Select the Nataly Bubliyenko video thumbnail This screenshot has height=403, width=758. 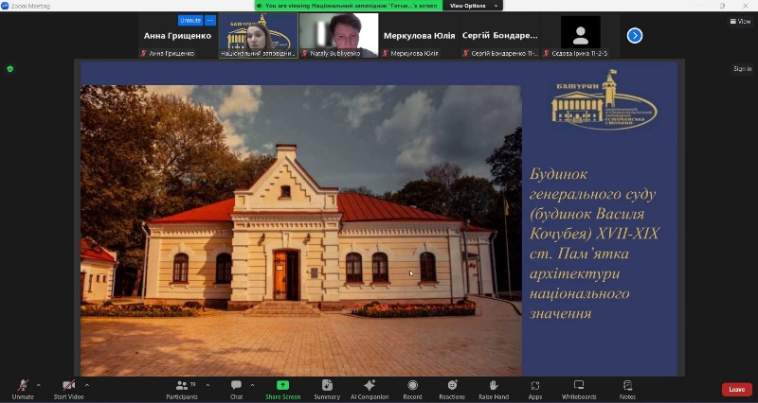point(338,36)
